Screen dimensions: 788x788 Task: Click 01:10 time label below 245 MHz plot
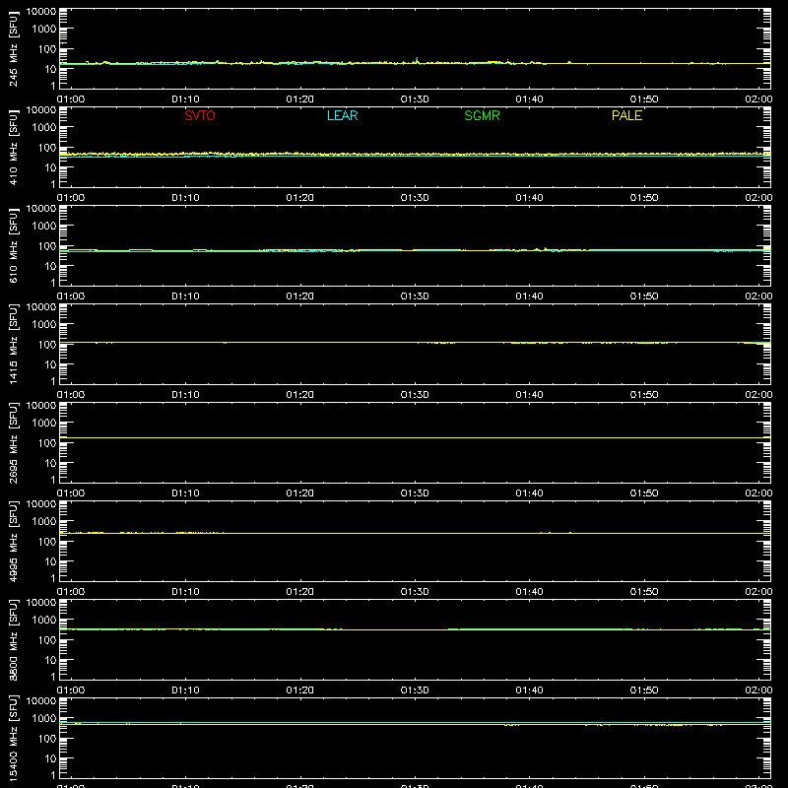(x=185, y=99)
